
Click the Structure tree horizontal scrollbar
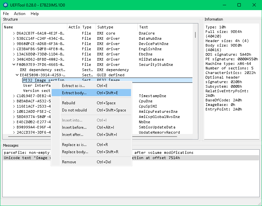click(x=92, y=137)
